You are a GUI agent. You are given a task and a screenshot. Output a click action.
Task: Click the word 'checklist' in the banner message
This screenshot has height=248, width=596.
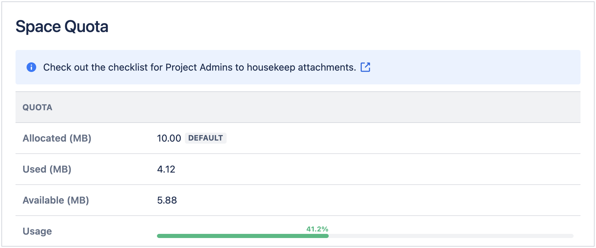[128, 67]
